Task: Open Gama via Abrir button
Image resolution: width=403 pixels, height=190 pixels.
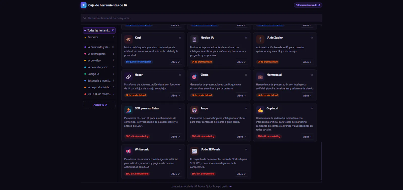Action: point(241,96)
